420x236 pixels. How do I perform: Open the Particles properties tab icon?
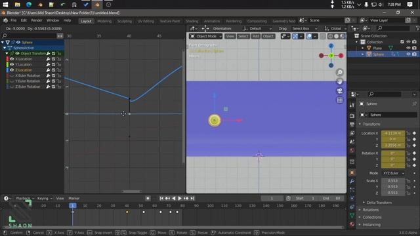[x=352, y=189]
